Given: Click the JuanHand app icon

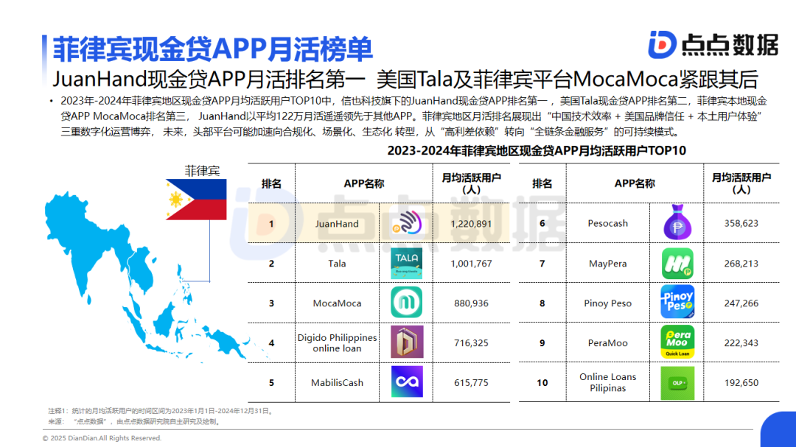Looking at the screenshot, I should coord(407,222).
